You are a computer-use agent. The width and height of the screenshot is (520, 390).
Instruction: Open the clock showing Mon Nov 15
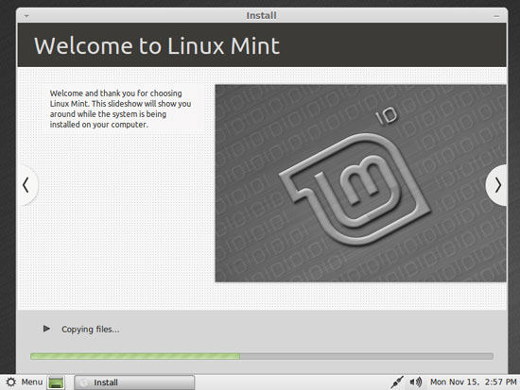point(474,382)
